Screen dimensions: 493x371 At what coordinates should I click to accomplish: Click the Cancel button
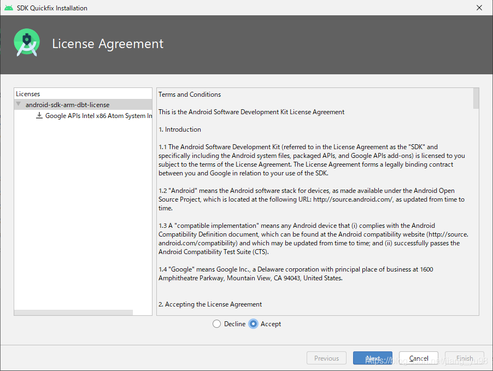(419, 358)
